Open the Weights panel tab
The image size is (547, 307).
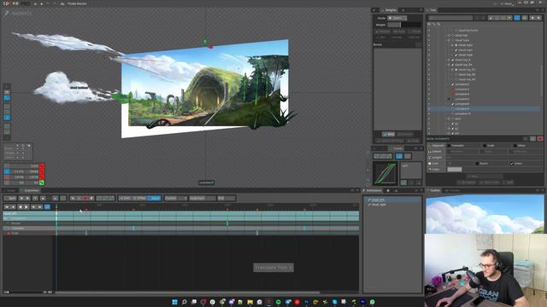pos(389,10)
